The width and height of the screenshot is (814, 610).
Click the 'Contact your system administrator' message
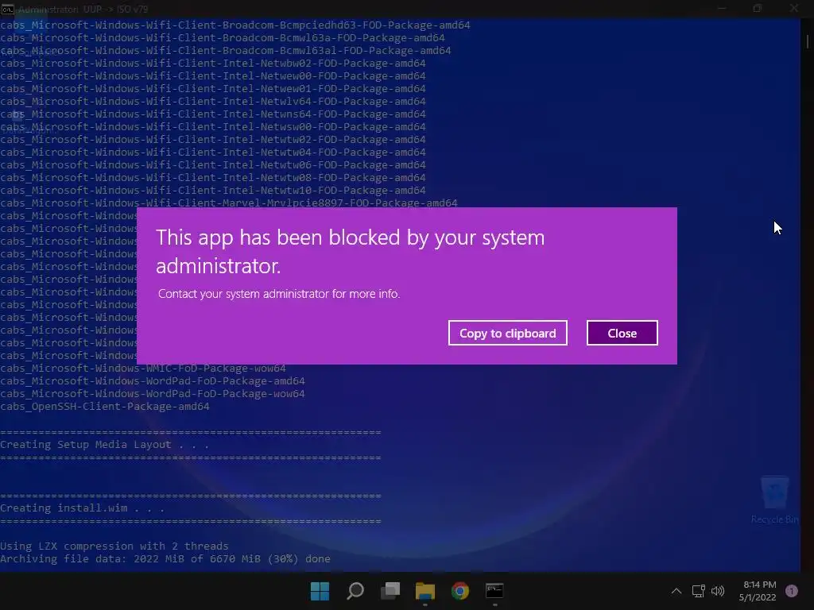[279, 294]
